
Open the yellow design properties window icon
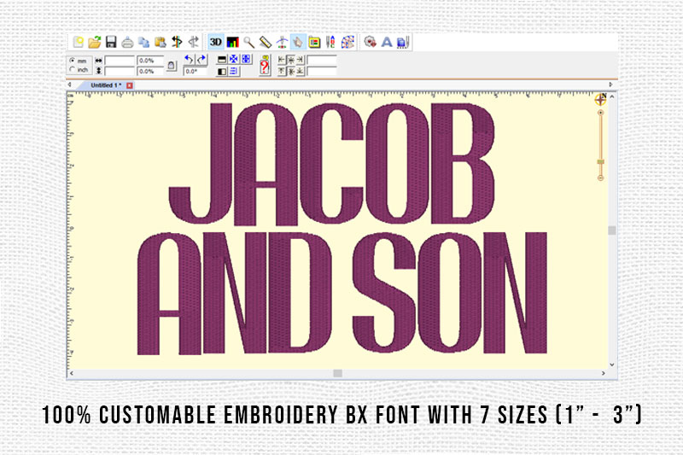[314, 42]
